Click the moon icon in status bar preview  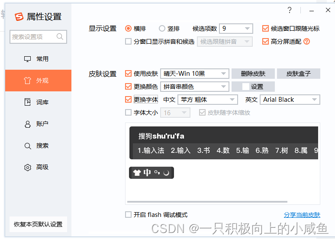(166, 173)
